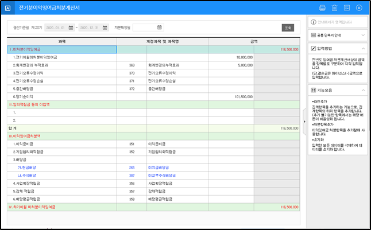The width and height of the screenshot is (371, 230).
Task: Expand the 공통 단축키 안내 panel chevron
Action: pos(363,35)
